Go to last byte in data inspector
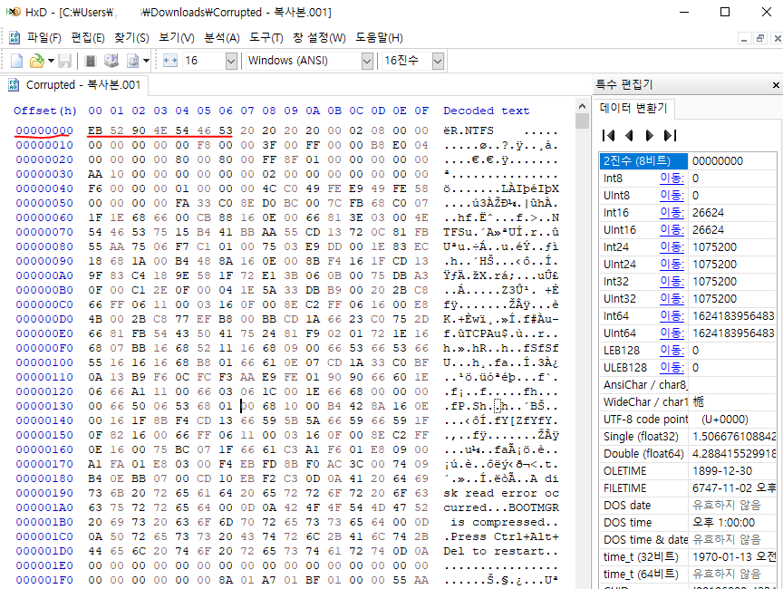Image resolution: width=783 pixels, height=589 pixels. pyautogui.click(x=670, y=135)
